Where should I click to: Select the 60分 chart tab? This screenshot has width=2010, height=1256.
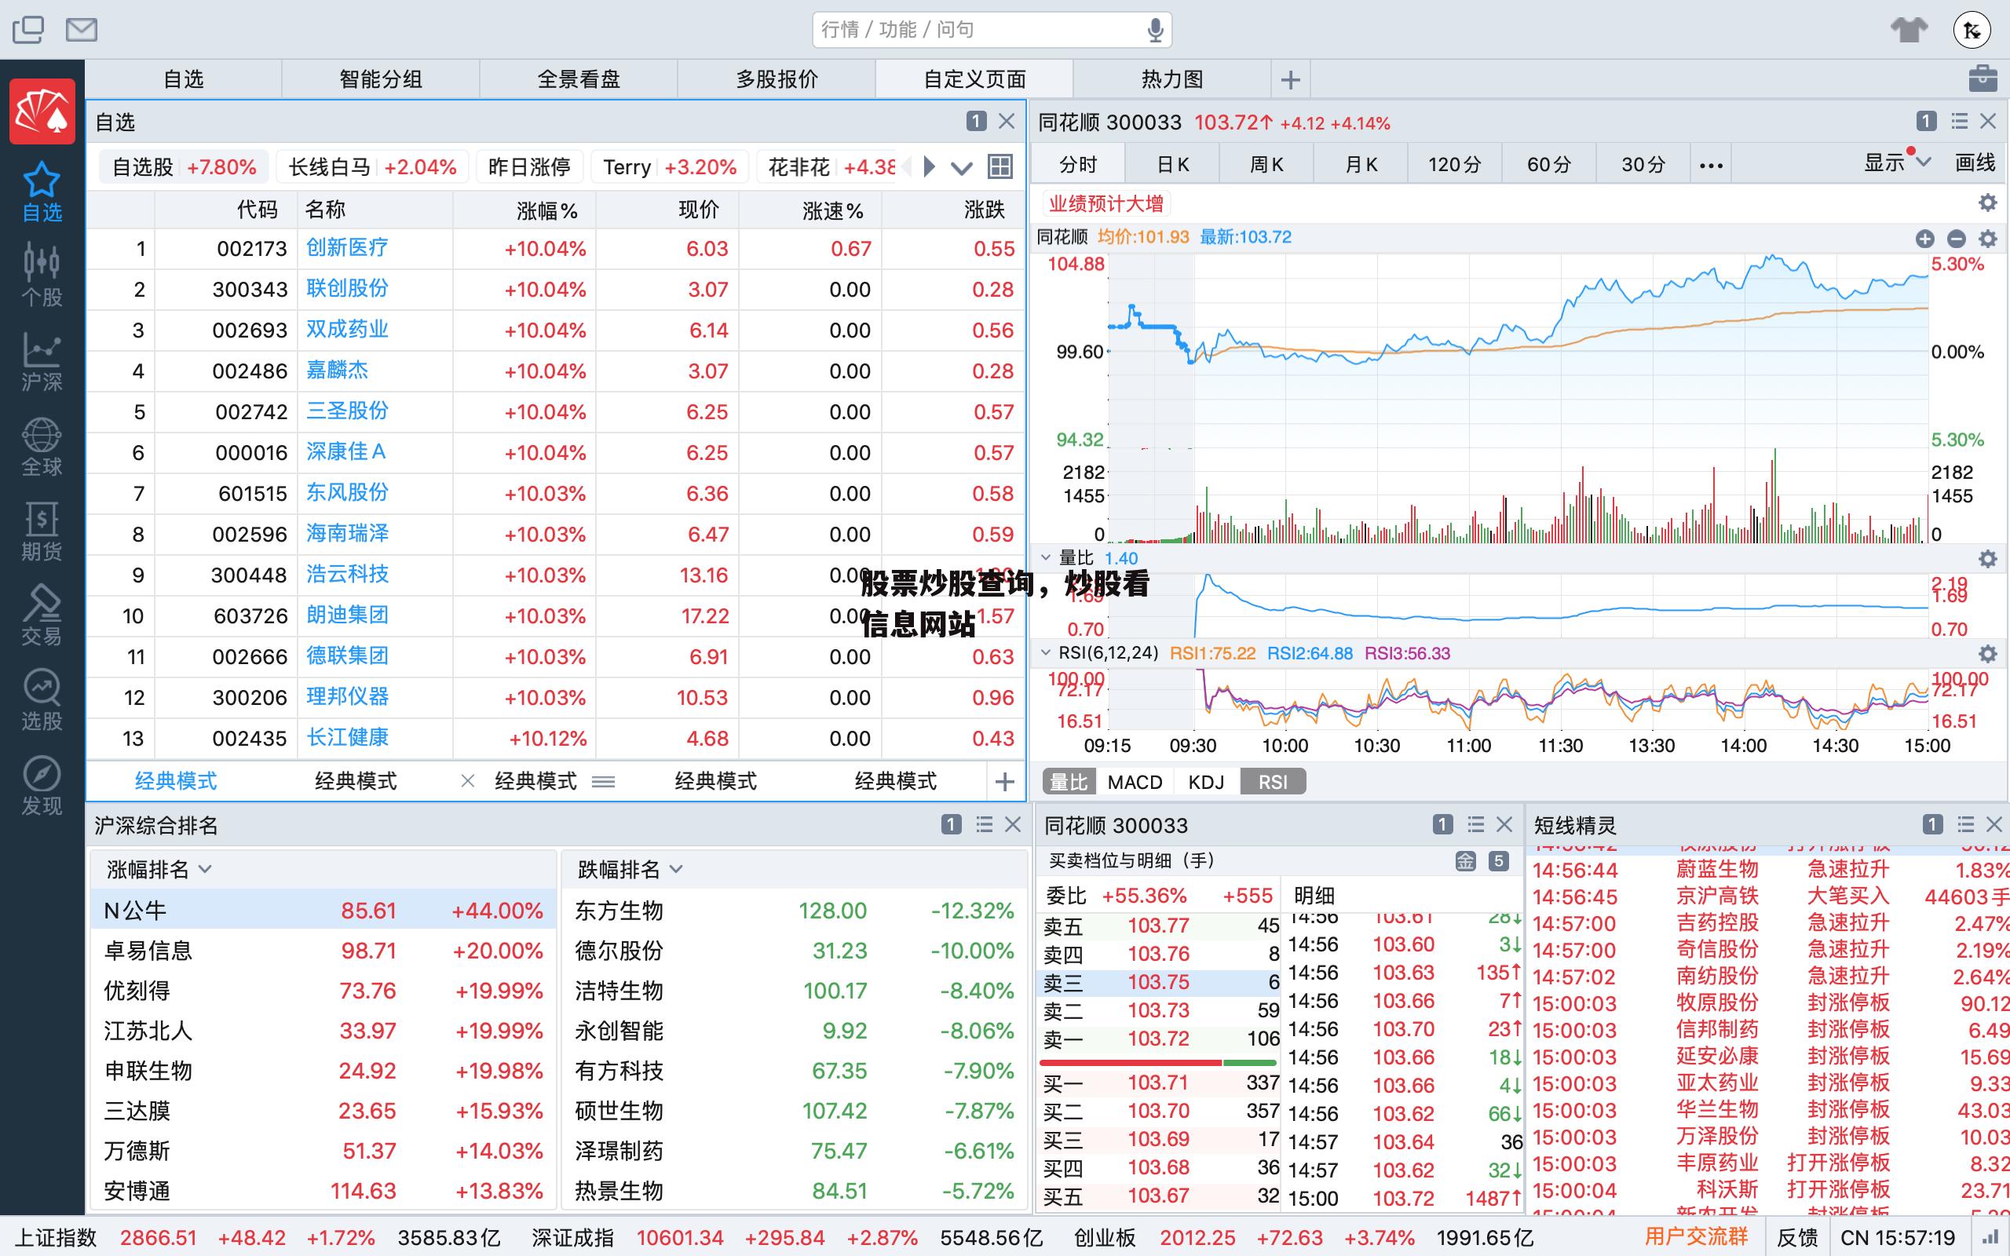(1549, 165)
